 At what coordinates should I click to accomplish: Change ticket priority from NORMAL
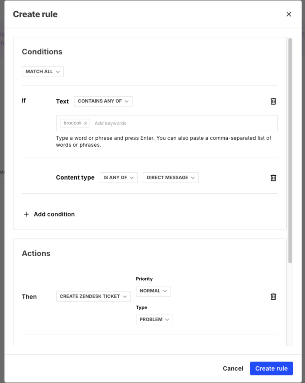(153, 291)
